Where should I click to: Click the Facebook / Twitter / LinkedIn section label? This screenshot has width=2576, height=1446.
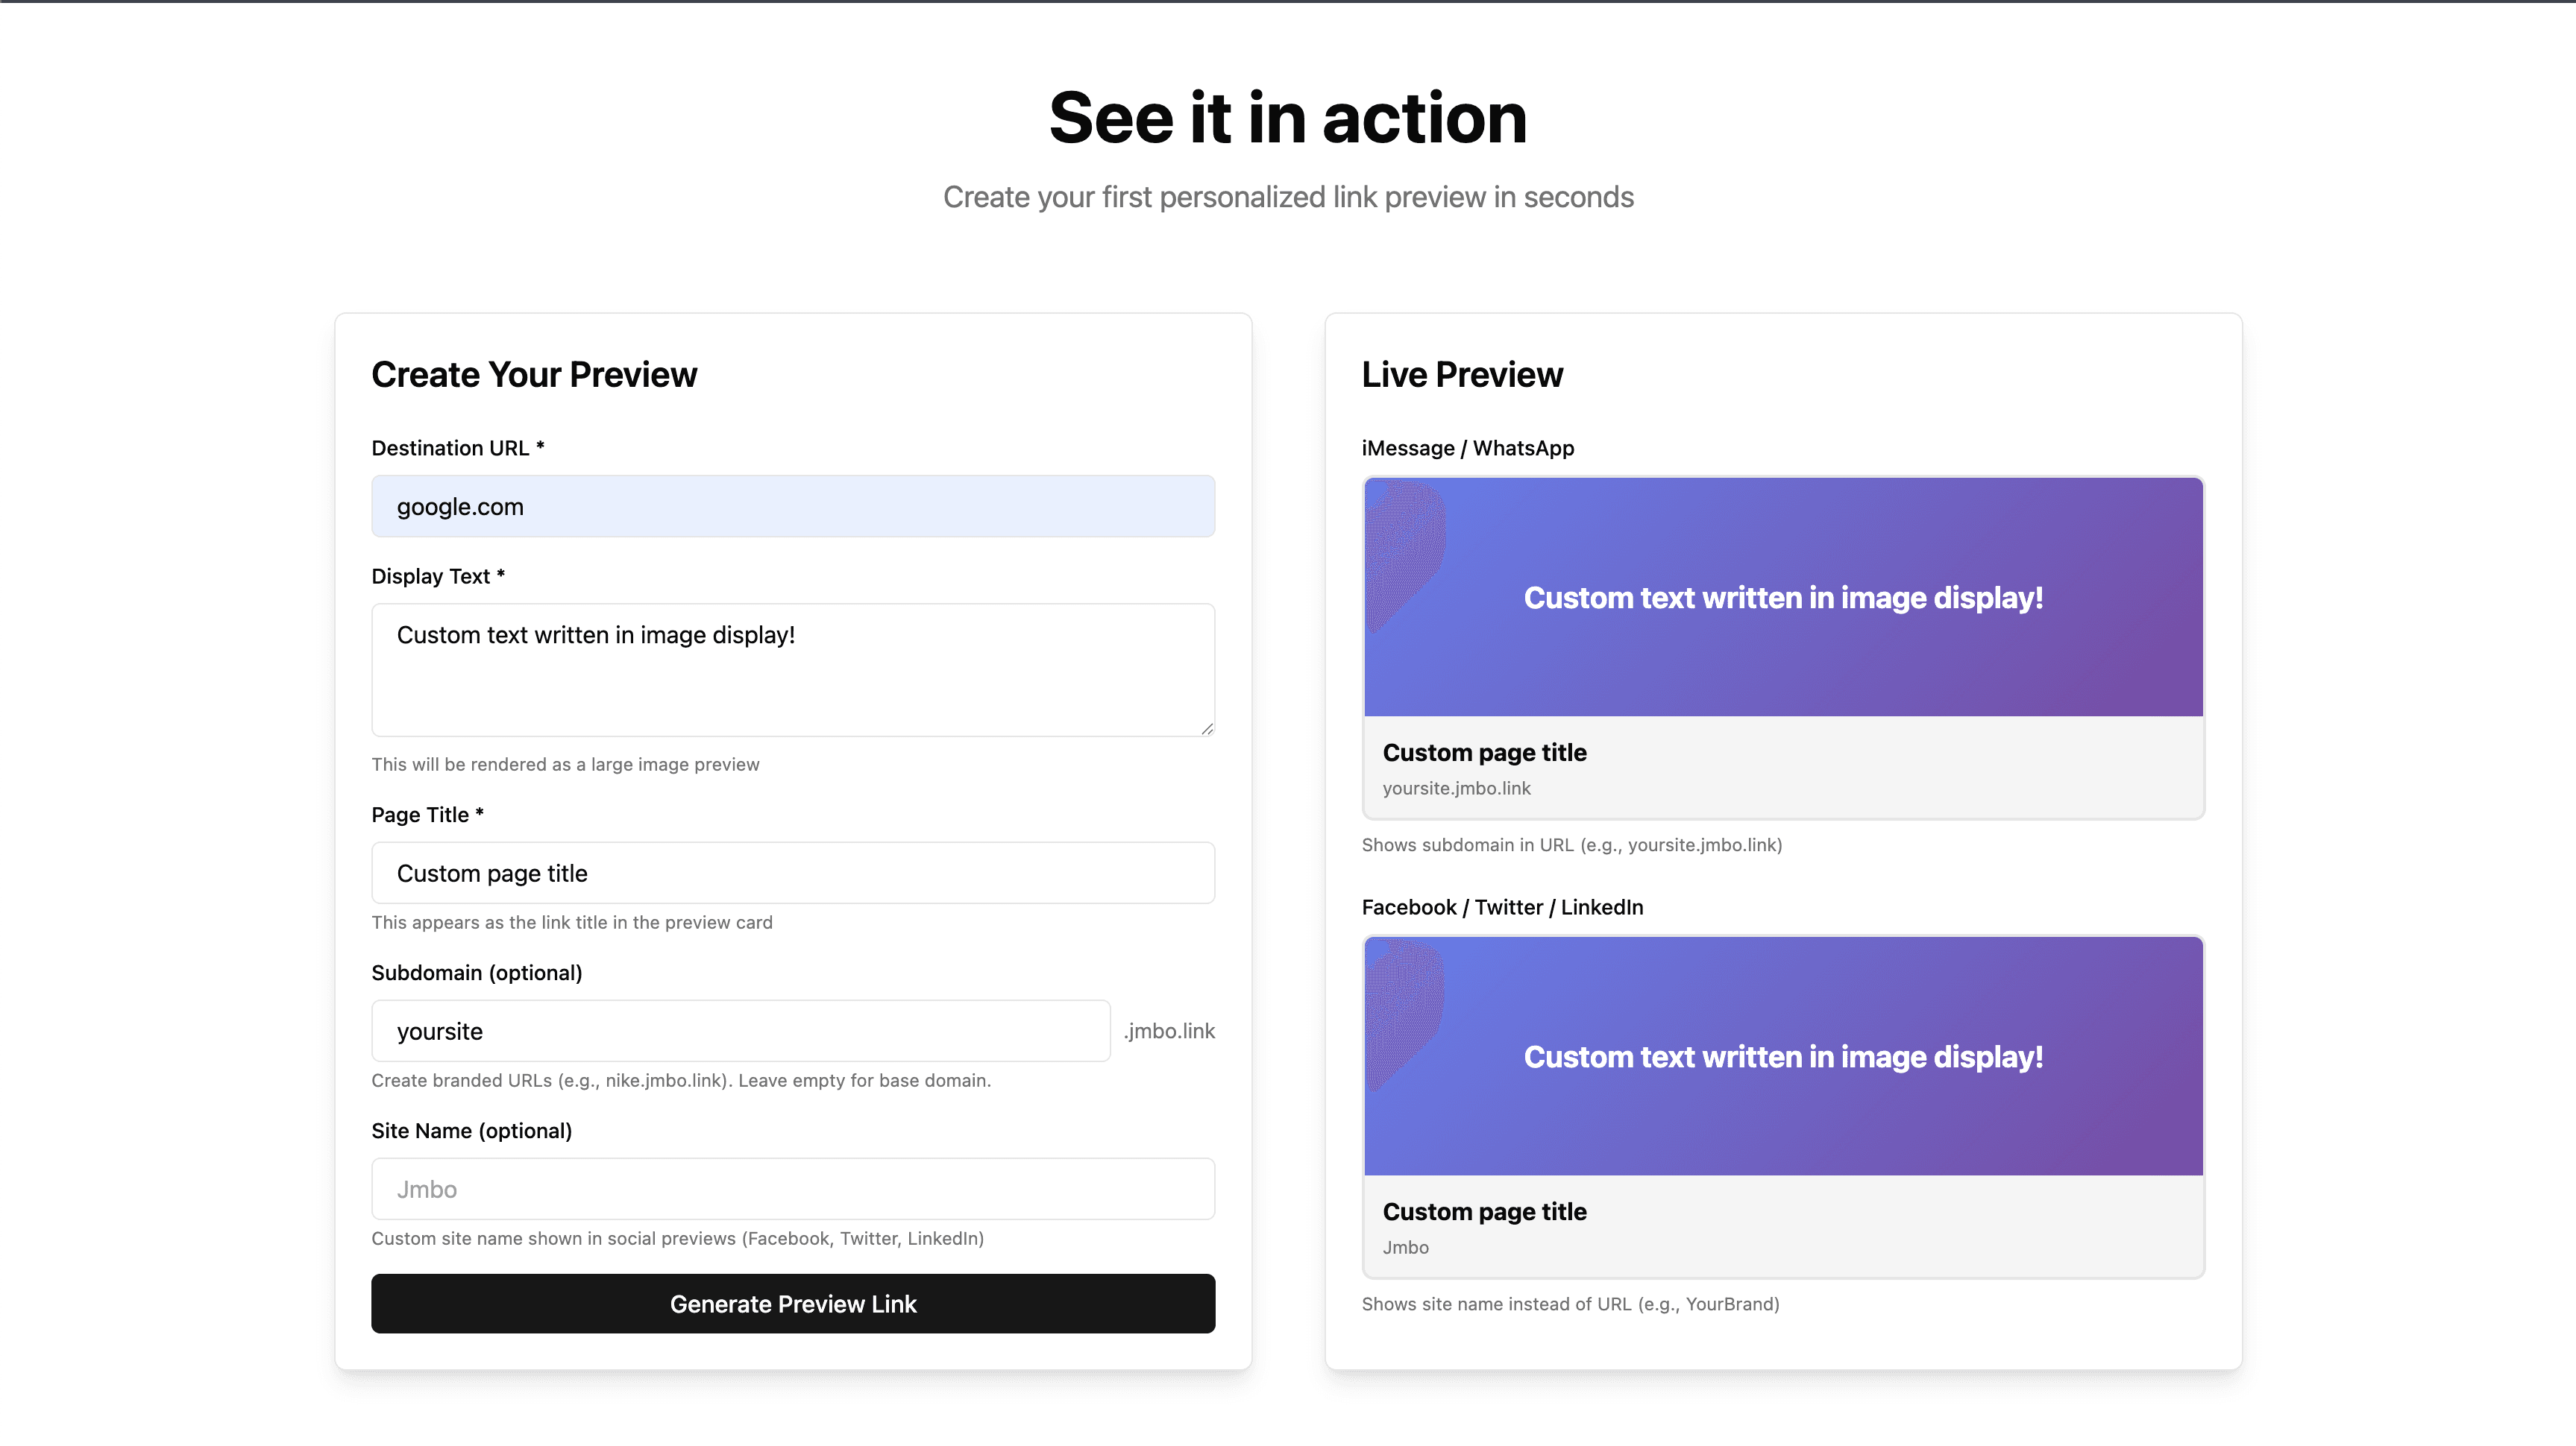1501,907
